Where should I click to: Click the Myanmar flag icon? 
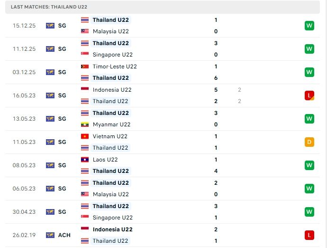85,124
